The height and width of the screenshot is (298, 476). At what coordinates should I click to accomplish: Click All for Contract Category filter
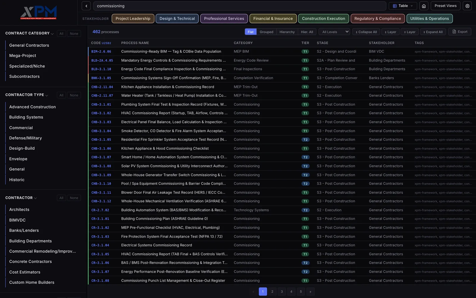click(x=61, y=34)
